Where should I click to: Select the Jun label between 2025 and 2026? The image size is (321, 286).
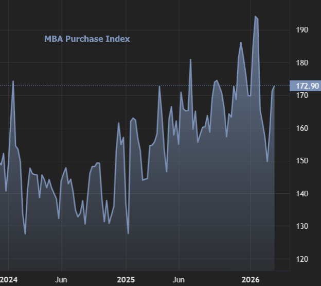click(178, 280)
